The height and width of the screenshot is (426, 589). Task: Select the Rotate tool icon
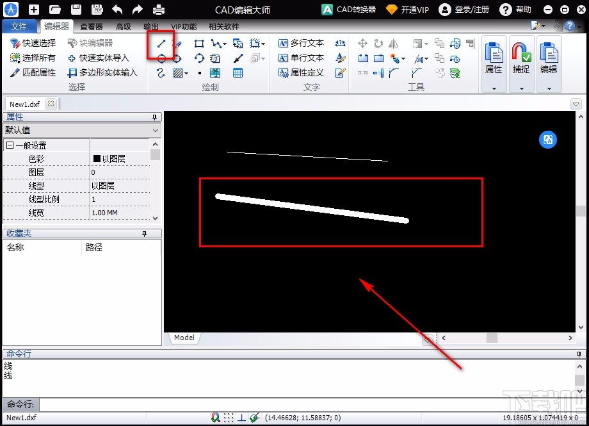378,44
